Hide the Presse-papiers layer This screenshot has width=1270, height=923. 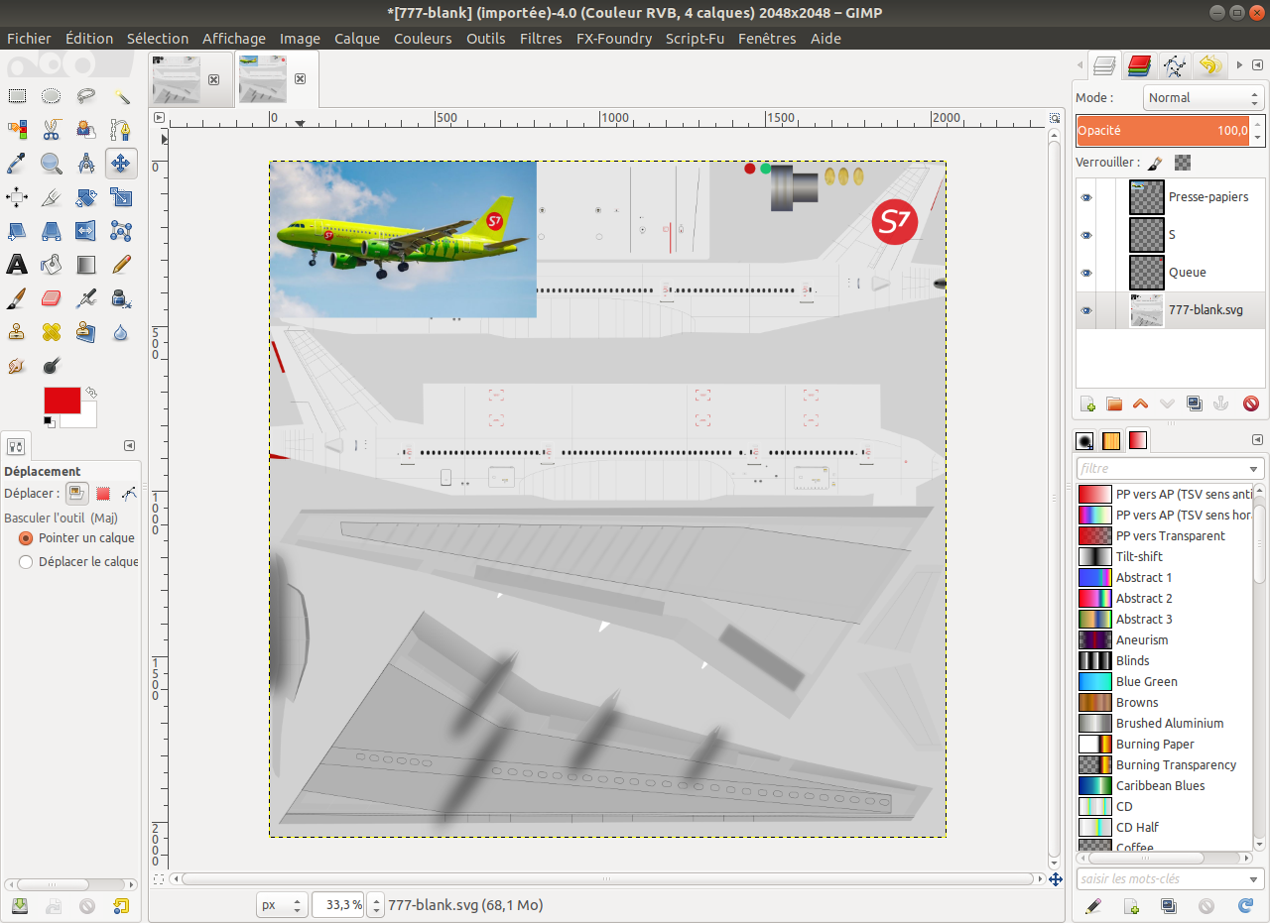(1086, 197)
